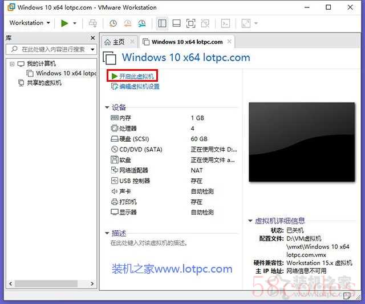Toggle the library sidebar view icon
Image resolution: width=365 pixels, height=304 pixels.
162,23
